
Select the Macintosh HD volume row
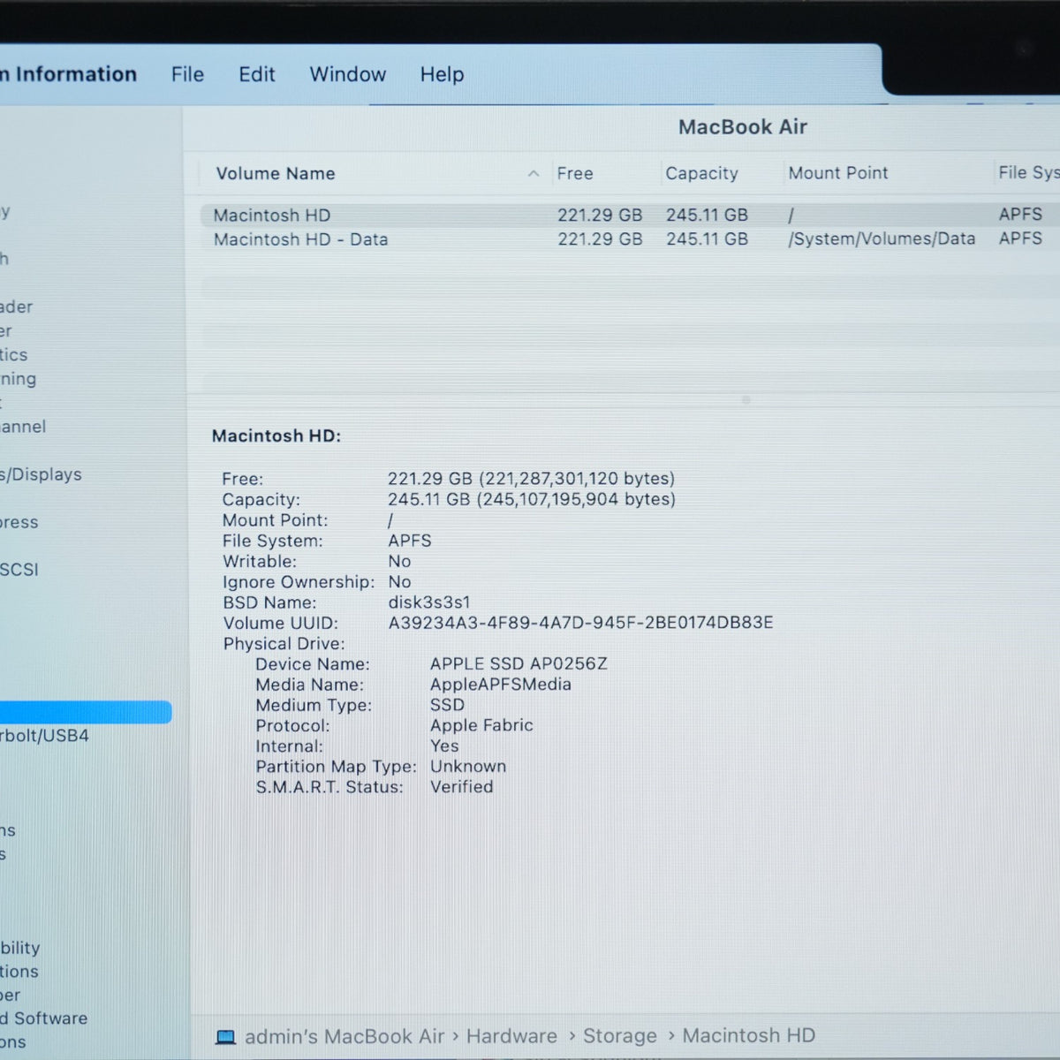point(631,216)
